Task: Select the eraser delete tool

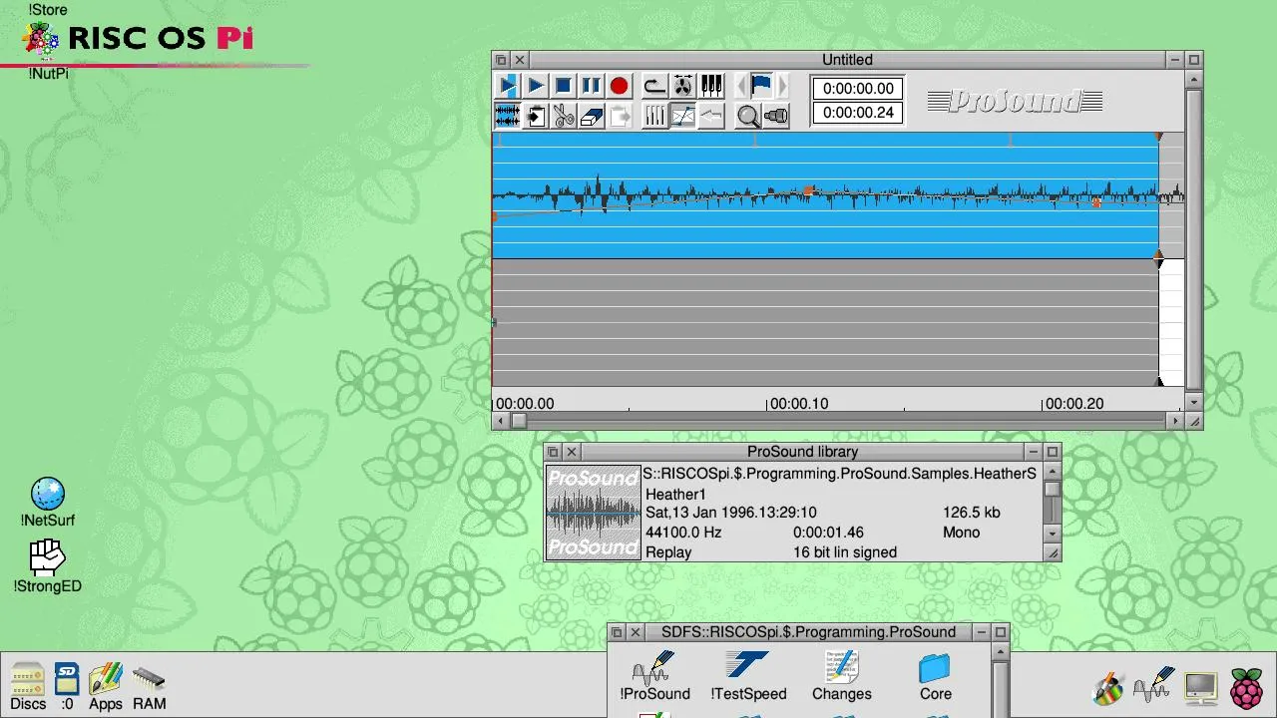Action: point(591,116)
